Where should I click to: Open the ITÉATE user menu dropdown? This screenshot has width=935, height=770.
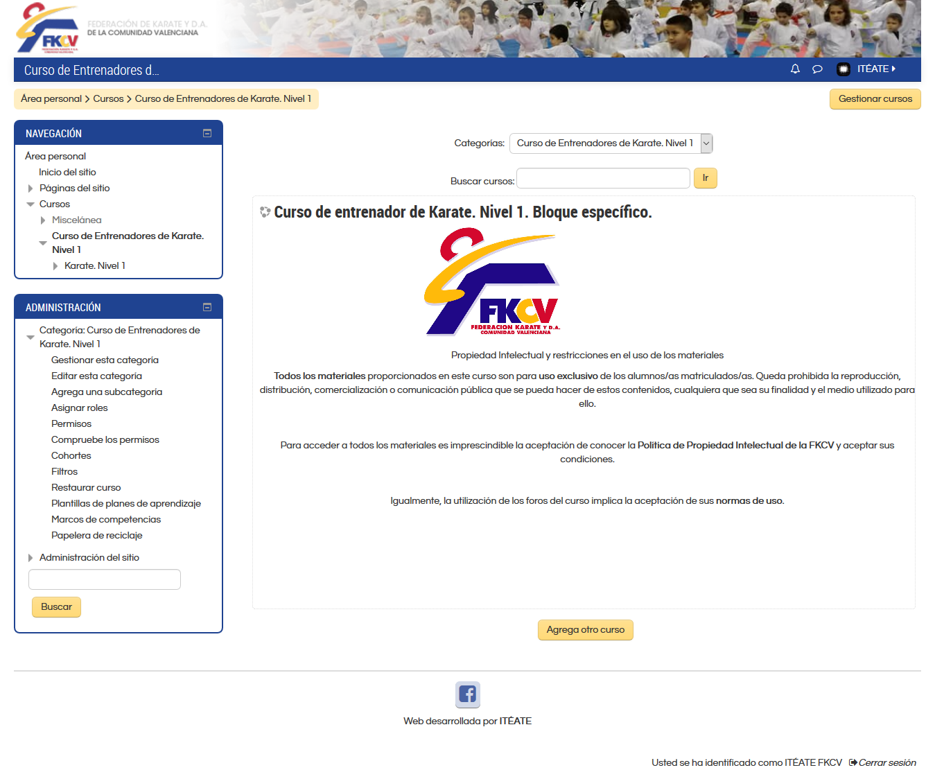pyautogui.click(x=877, y=69)
